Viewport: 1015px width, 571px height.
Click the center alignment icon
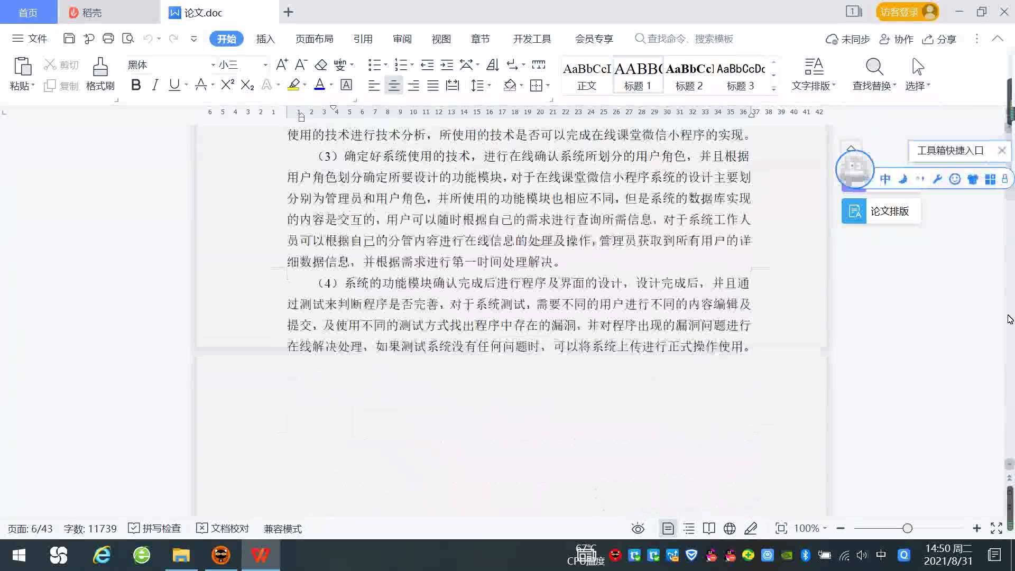coord(394,85)
